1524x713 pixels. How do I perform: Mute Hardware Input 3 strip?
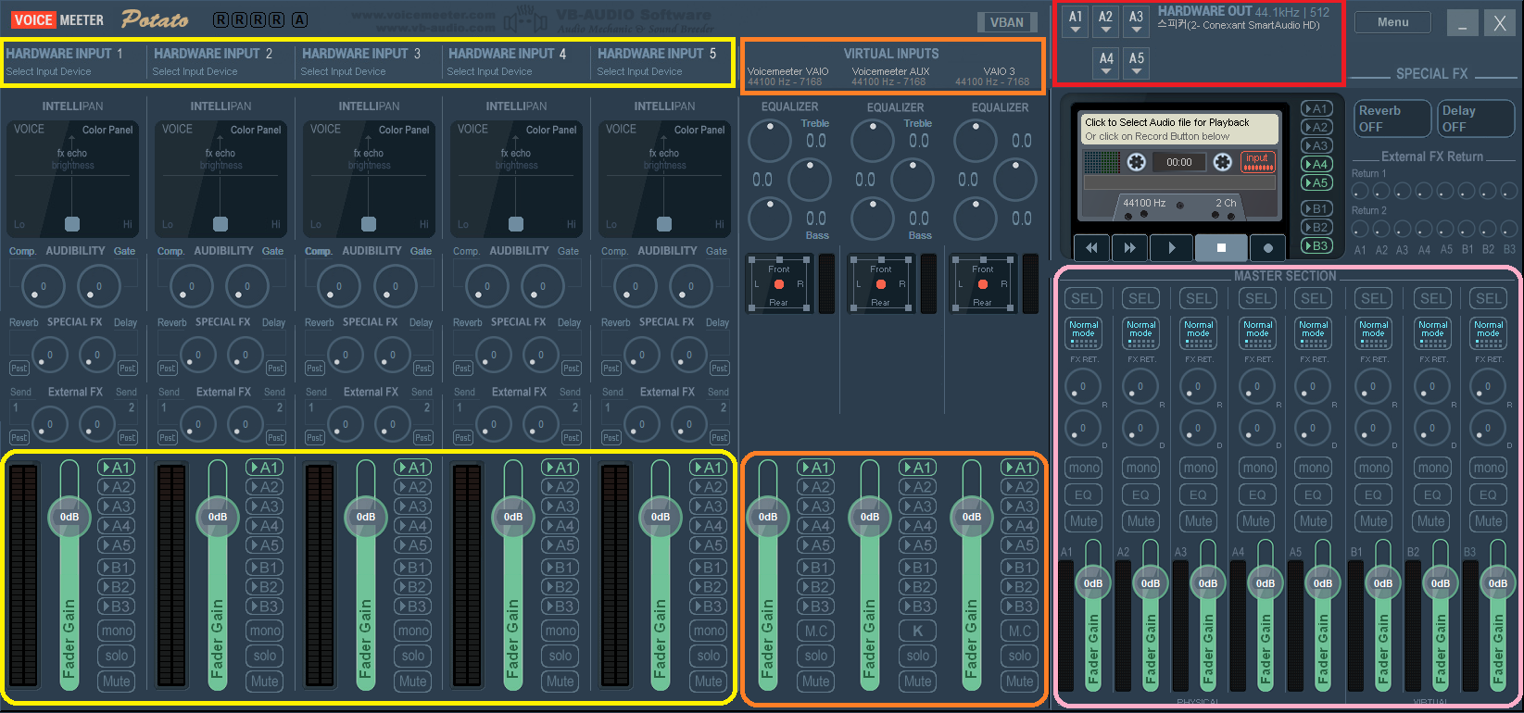tap(413, 682)
